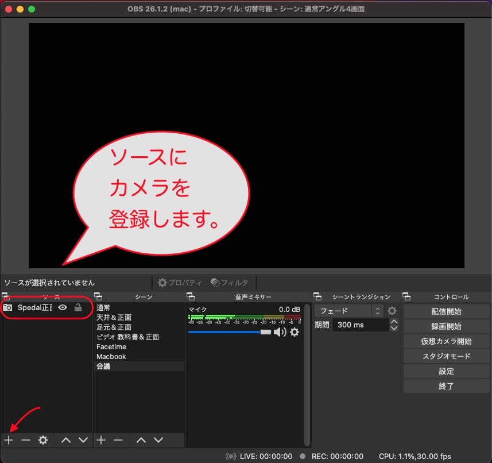Open the audio mixer settings gear for マイク
The width and height of the screenshot is (492, 463).
pyautogui.click(x=295, y=332)
